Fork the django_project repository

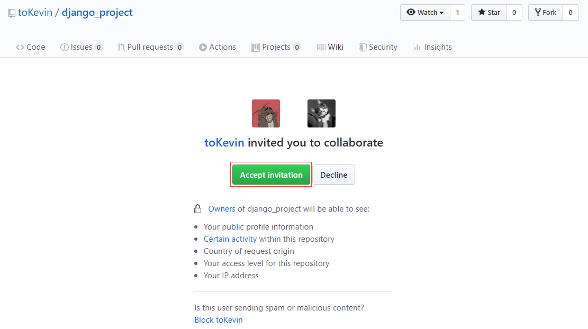pos(546,12)
